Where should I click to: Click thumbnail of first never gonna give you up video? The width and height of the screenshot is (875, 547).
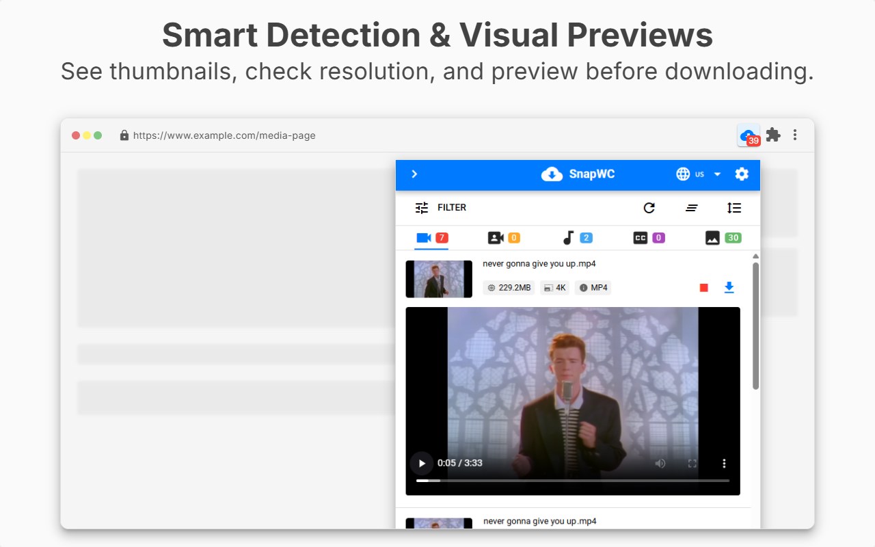pyautogui.click(x=439, y=279)
